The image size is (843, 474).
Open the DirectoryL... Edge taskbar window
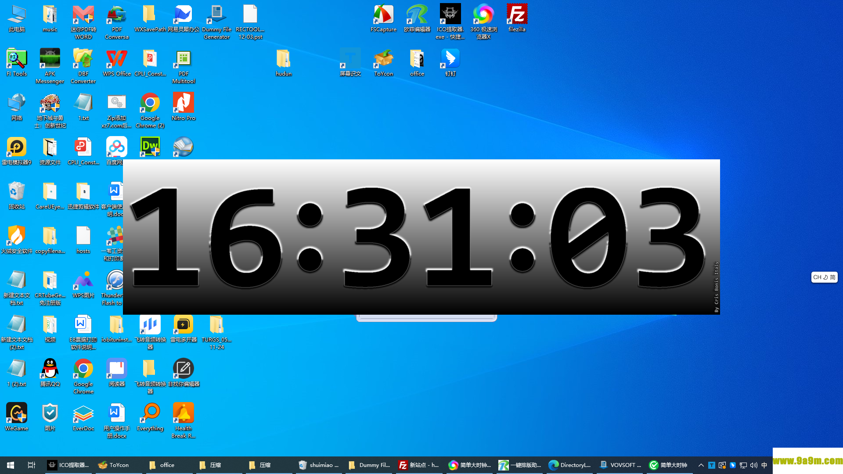[x=570, y=465]
